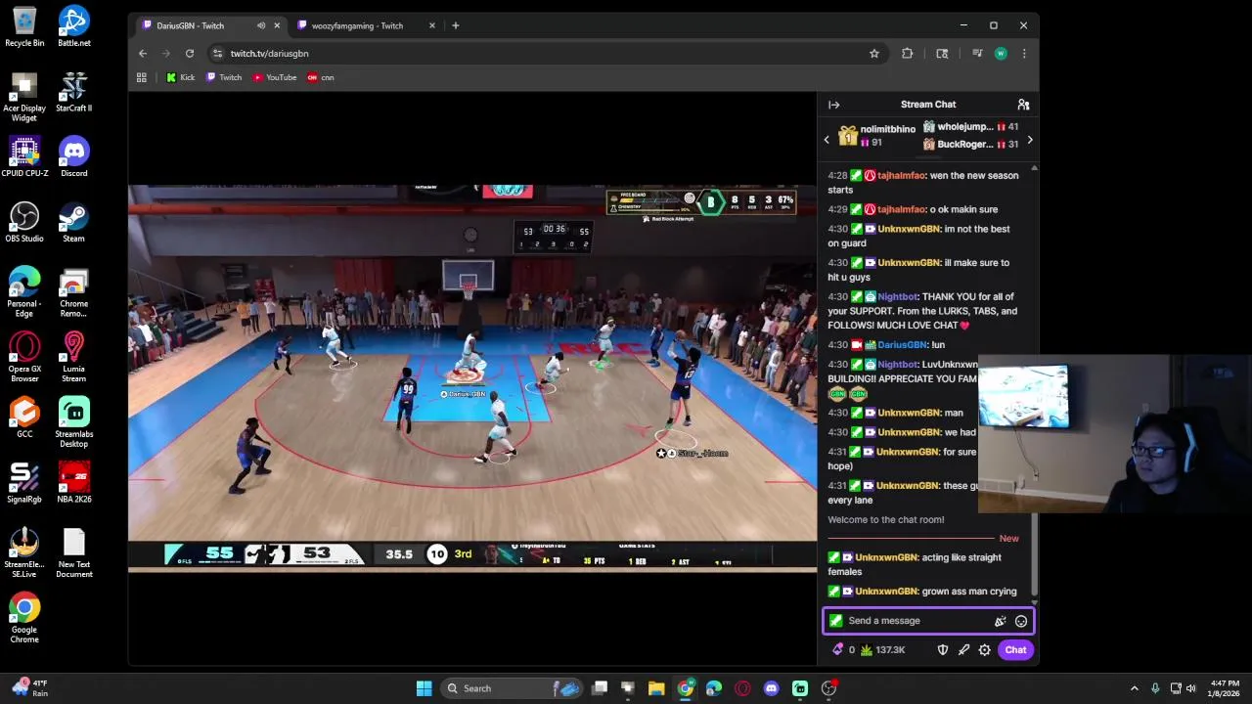This screenshot has height=704, width=1252.
Task: Show previous gift leaderboard entry
Action: tap(827, 140)
